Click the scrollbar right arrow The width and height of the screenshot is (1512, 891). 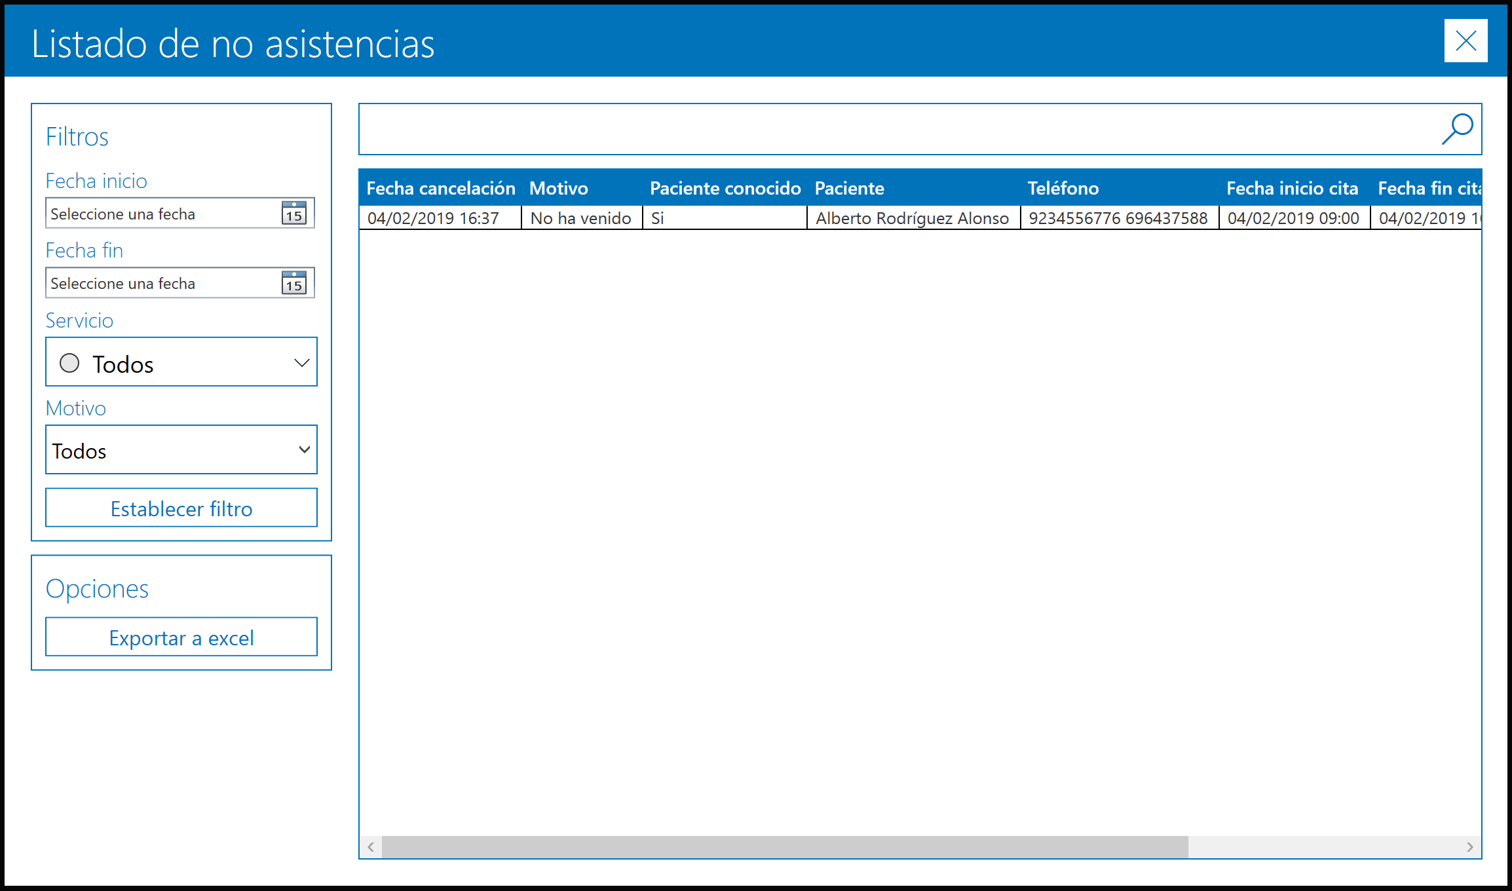pyautogui.click(x=1470, y=846)
